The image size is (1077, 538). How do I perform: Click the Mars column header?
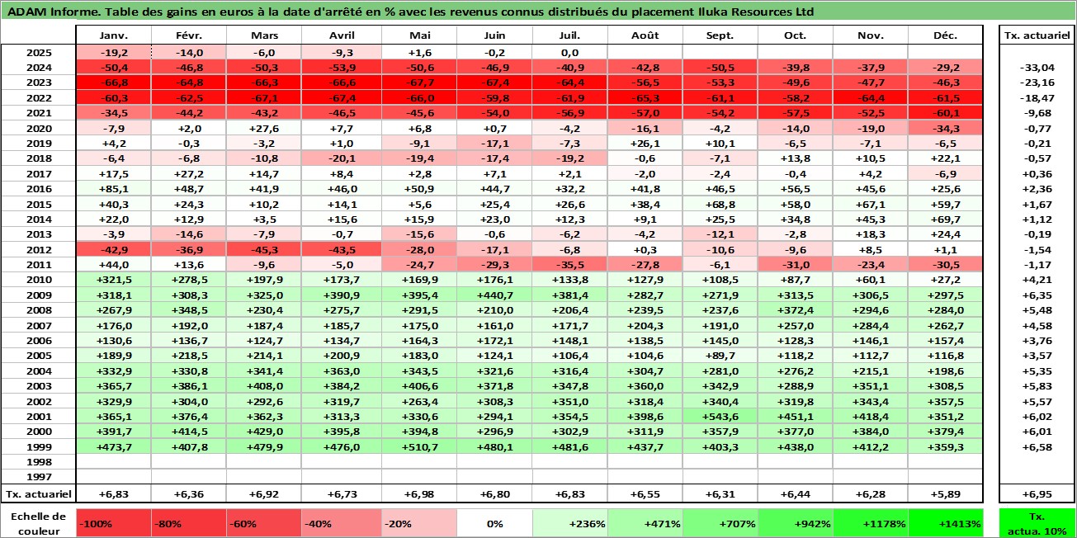tap(264, 35)
